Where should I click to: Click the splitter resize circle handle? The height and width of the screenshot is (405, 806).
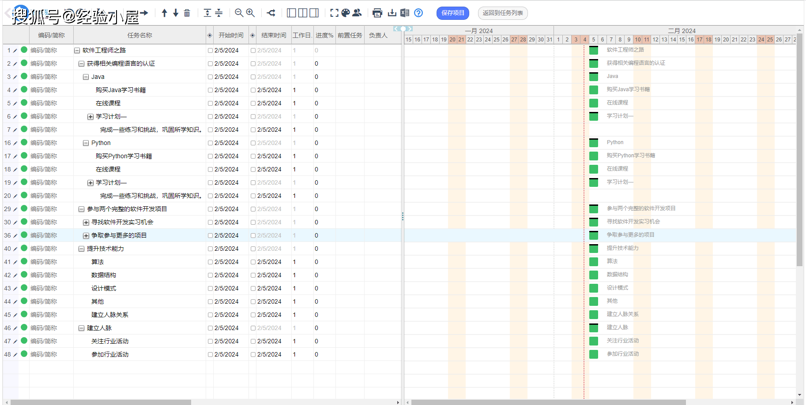(403, 29)
